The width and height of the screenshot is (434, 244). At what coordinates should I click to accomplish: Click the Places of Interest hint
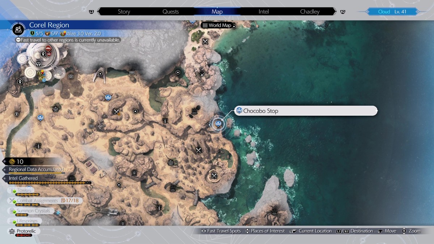(265, 231)
